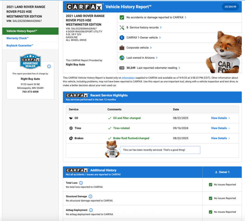Click the Tires rotated comment
The width and height of the screenshot is (245, 221).
[x=121, y=128]
